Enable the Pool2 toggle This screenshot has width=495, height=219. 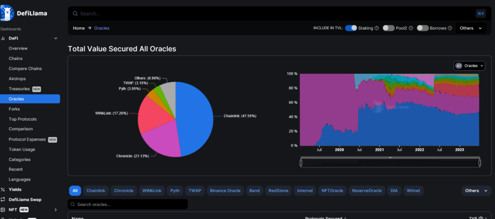(x=389, y=28)
